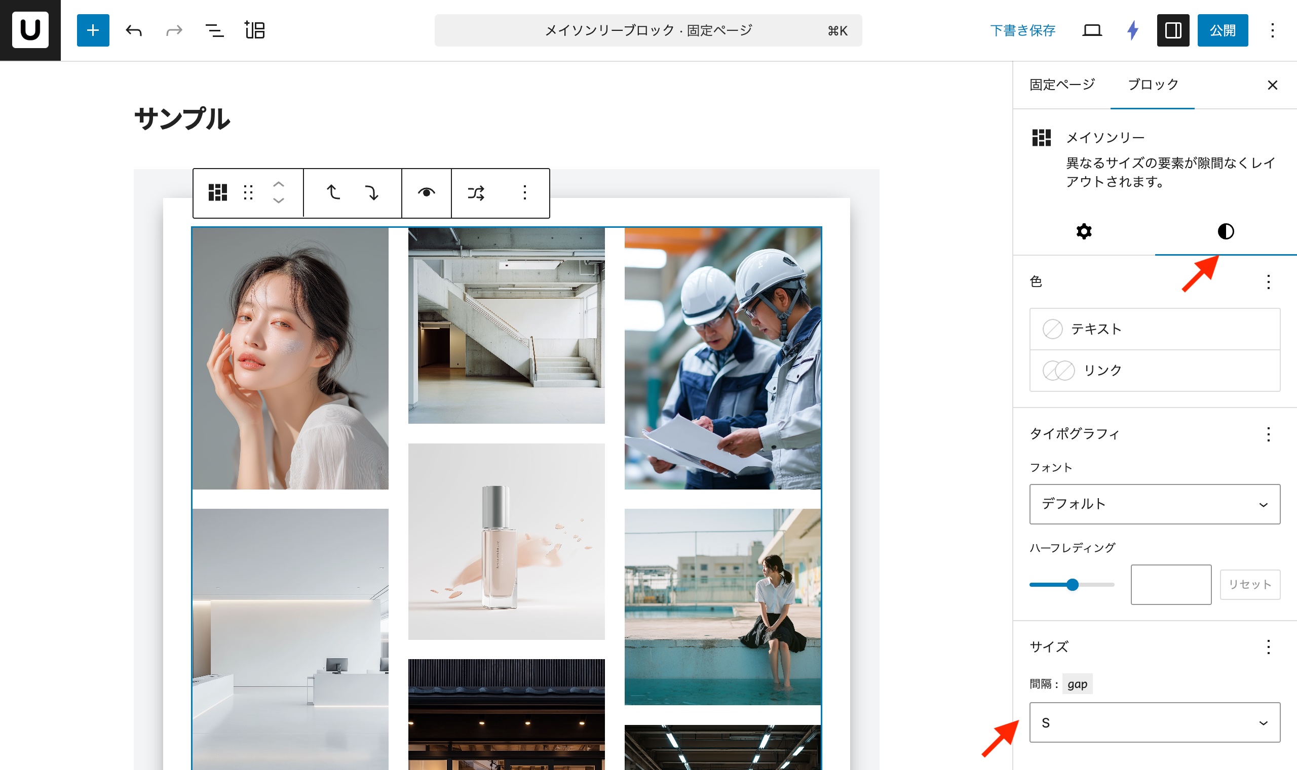Image resolution: width=1297 pixels, height=770 pixels.
Task: Select the concrete staircase image
Action: click(506, 326)
